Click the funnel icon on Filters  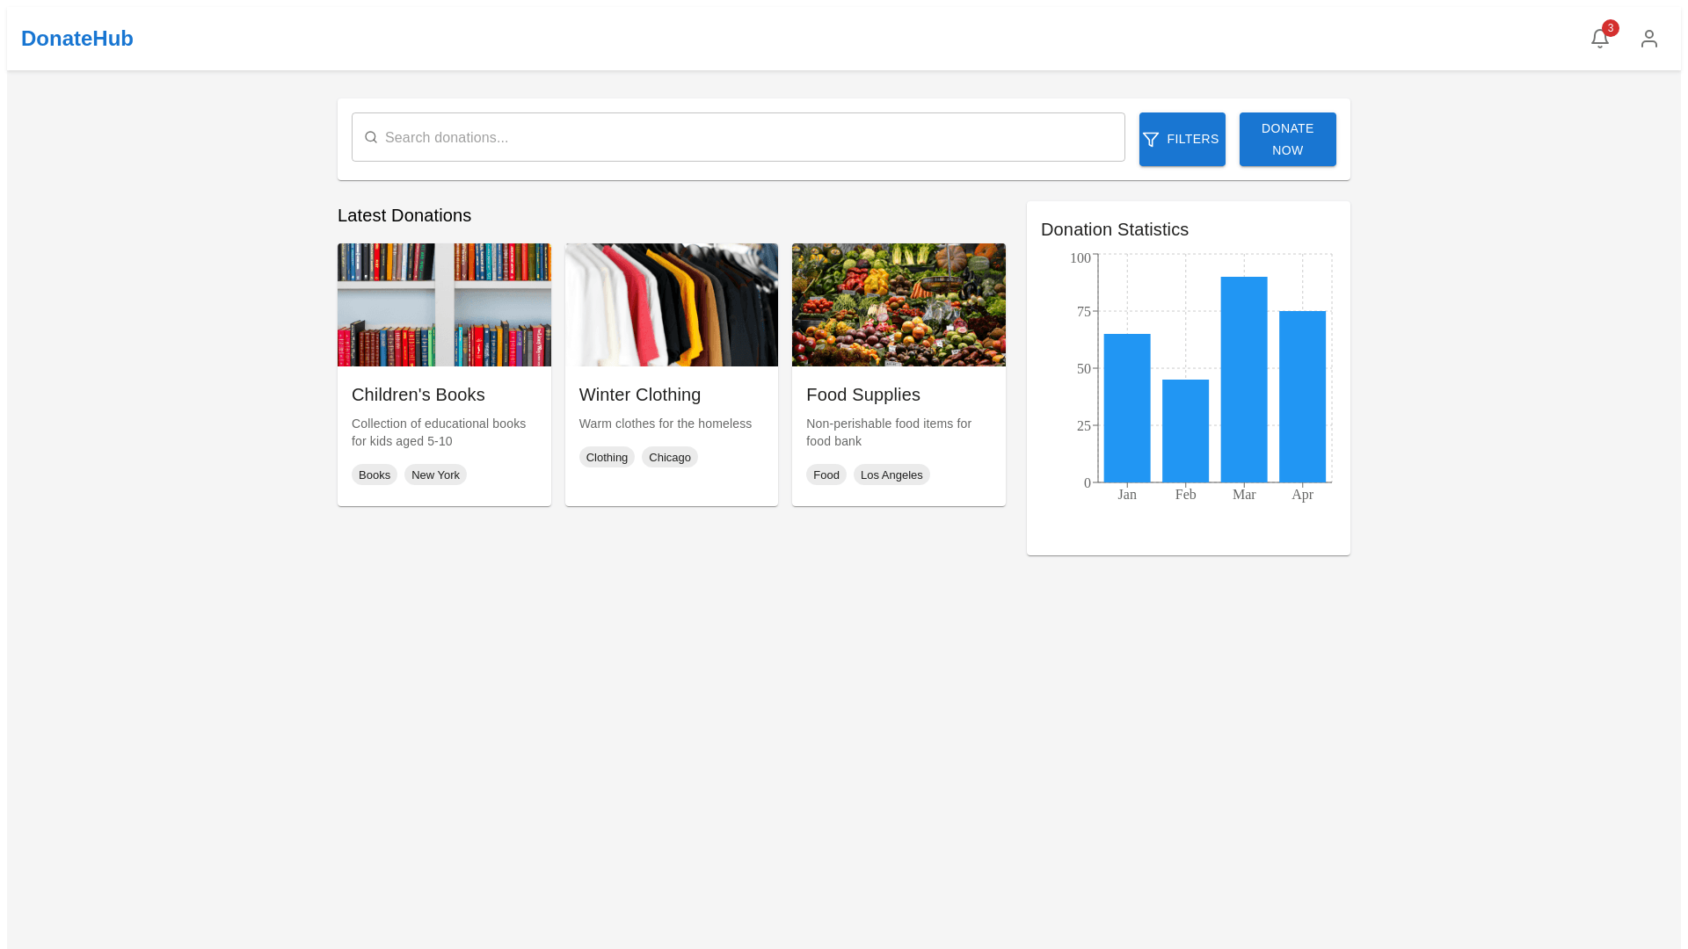1151,140
